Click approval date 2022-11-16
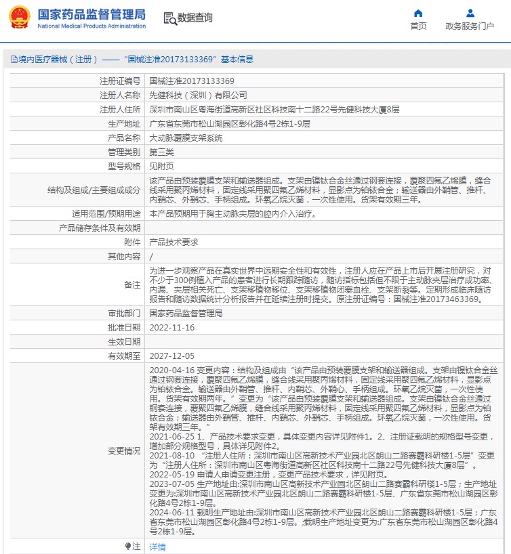The image size is (511, 554). pyautogui.click(x=172, y=328)
